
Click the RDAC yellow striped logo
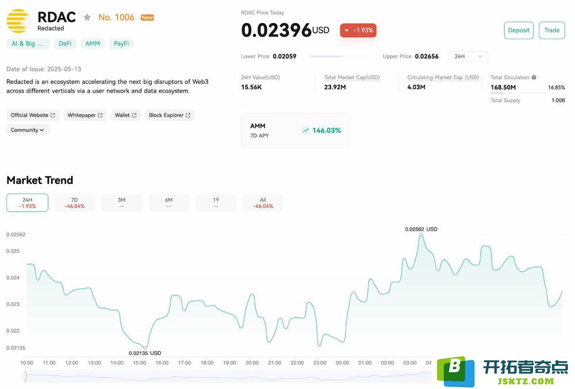pyautogui.click(x=18, y=21)
